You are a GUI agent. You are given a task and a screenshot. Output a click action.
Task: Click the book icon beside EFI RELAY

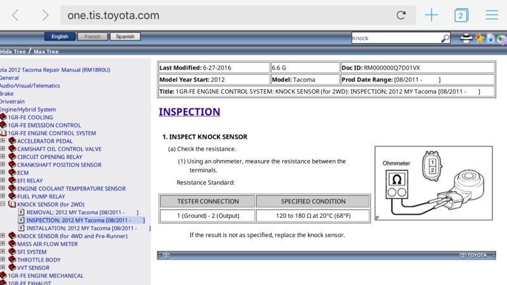[12, 180]
